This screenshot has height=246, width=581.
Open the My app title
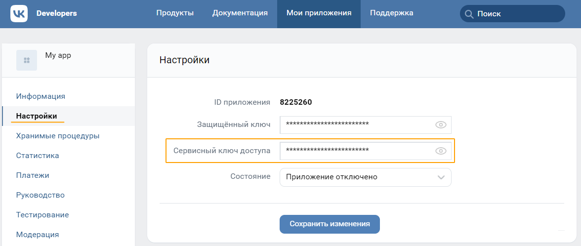58,55
